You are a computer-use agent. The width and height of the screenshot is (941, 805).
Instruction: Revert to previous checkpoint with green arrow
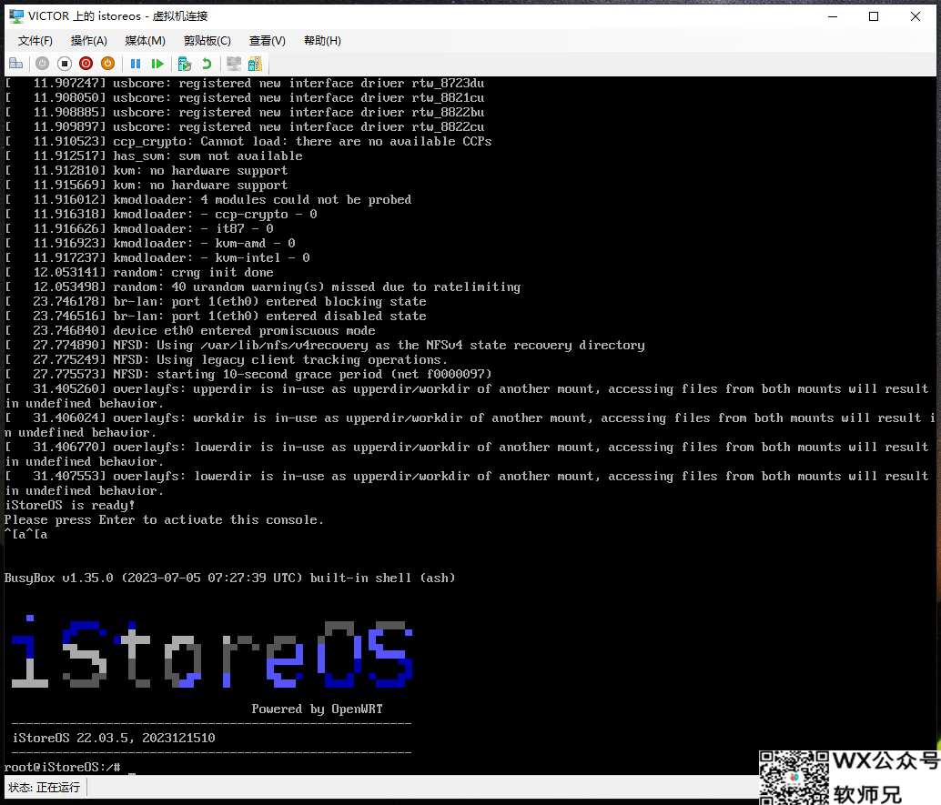tap(207, 64)
